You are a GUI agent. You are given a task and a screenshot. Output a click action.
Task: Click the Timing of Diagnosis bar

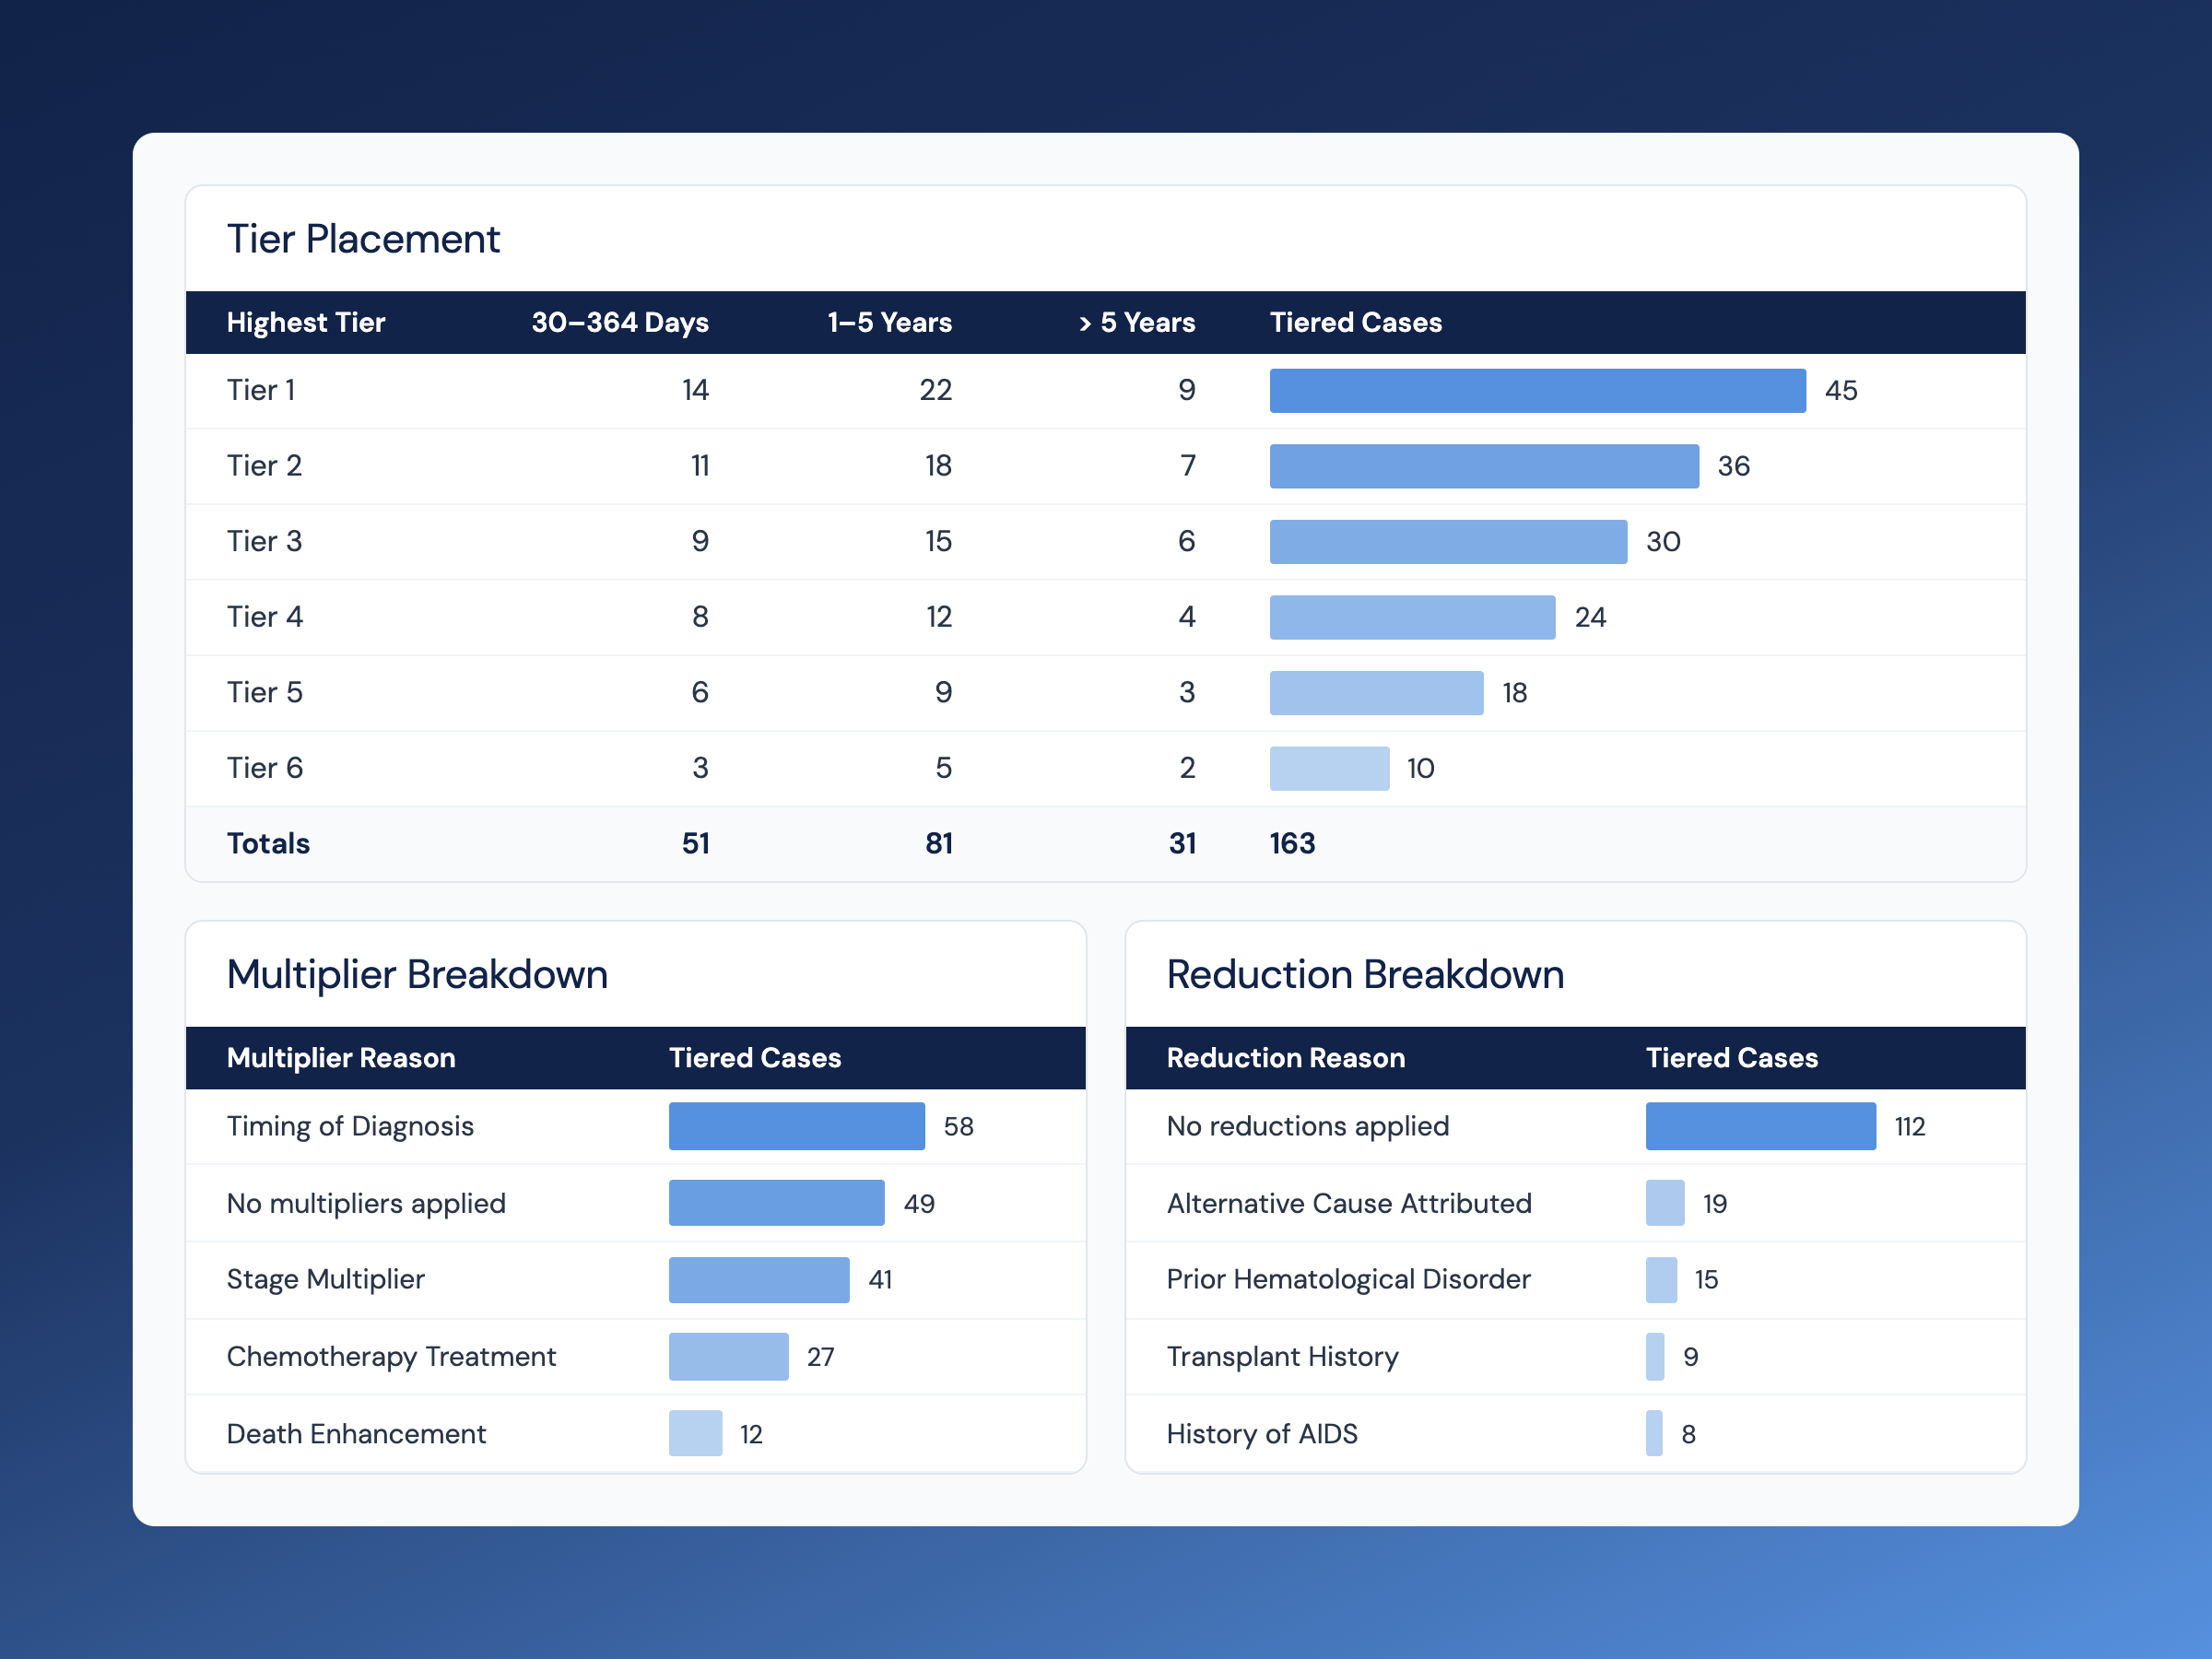[x=797, y=1126]
